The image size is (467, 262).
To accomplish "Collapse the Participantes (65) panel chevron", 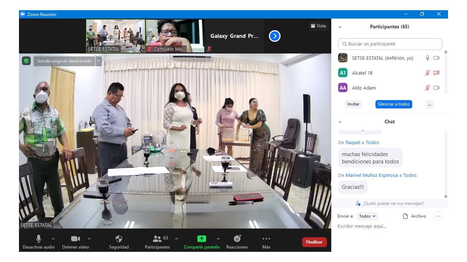I will coord(340,27).
